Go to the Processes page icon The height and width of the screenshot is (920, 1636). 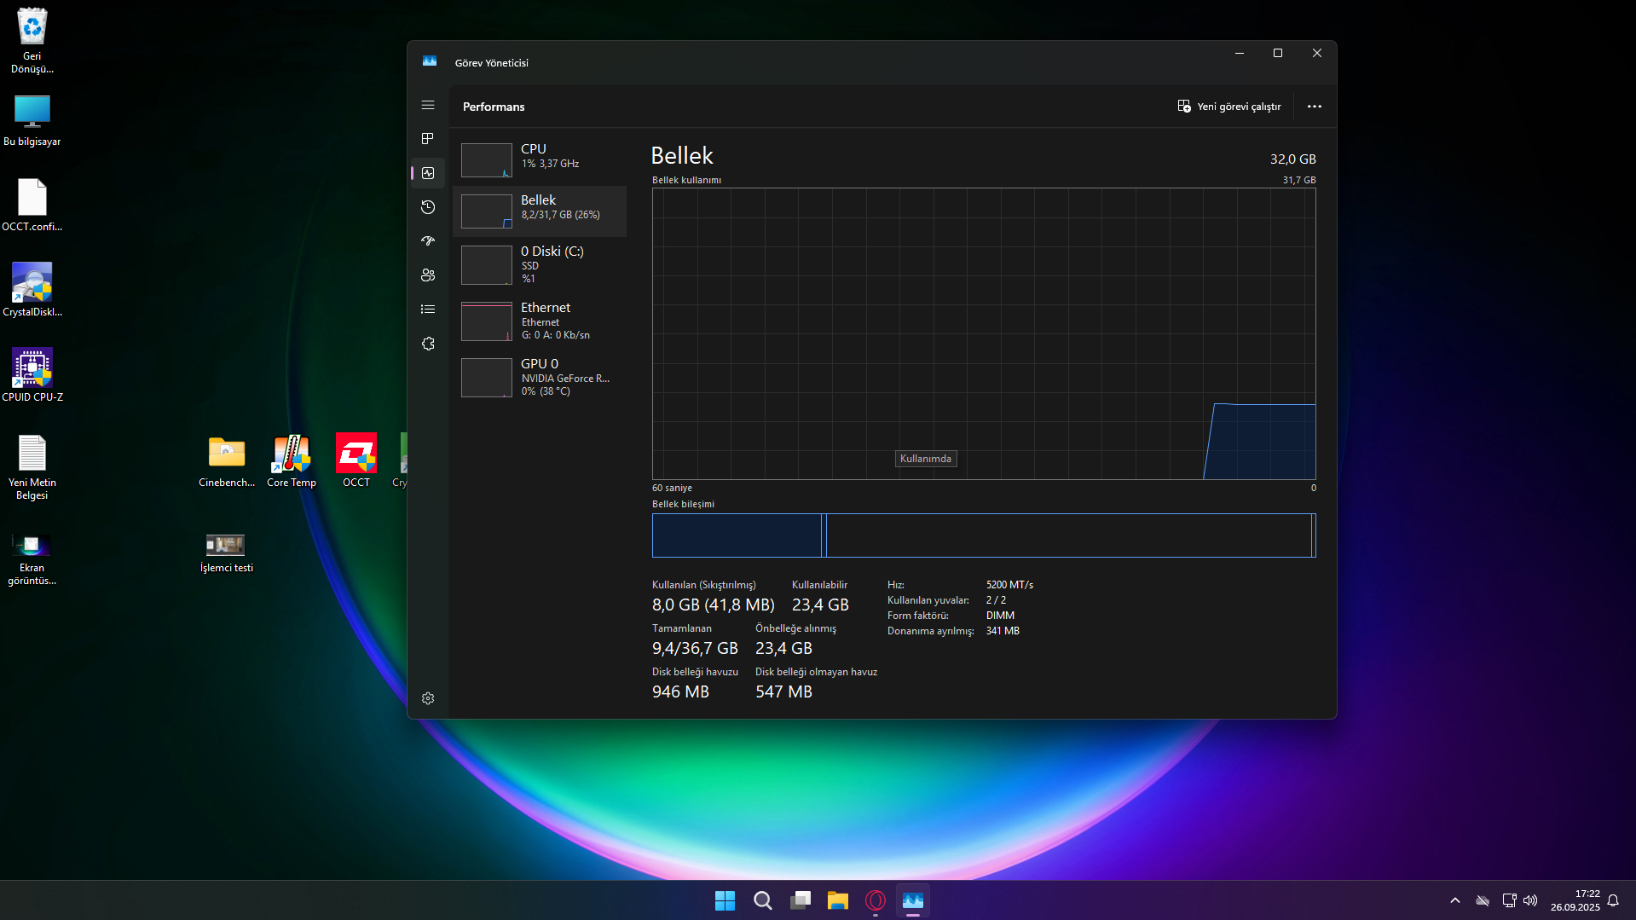click(428, 139)
